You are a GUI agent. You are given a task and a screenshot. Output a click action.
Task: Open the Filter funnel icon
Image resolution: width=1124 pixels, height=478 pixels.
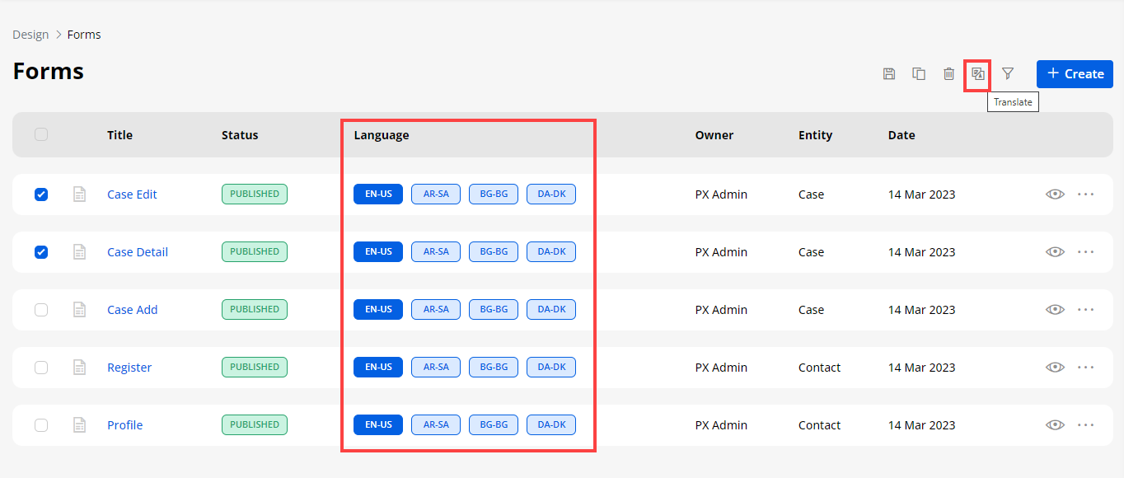[x=1008, y=74]
